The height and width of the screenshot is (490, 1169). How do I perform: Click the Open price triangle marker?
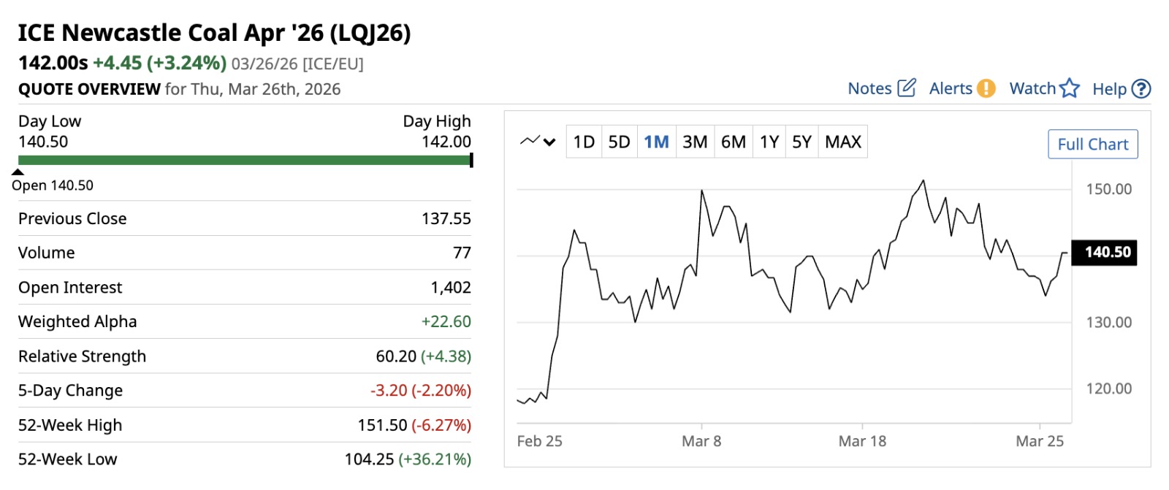(x=18, y=172)
